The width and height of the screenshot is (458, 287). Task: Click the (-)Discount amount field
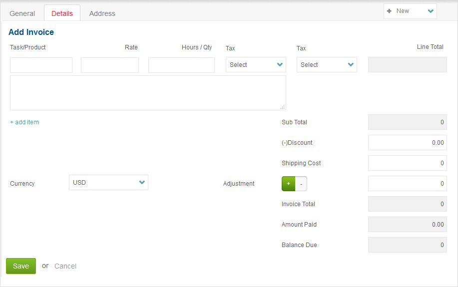(x=408, y=142)
